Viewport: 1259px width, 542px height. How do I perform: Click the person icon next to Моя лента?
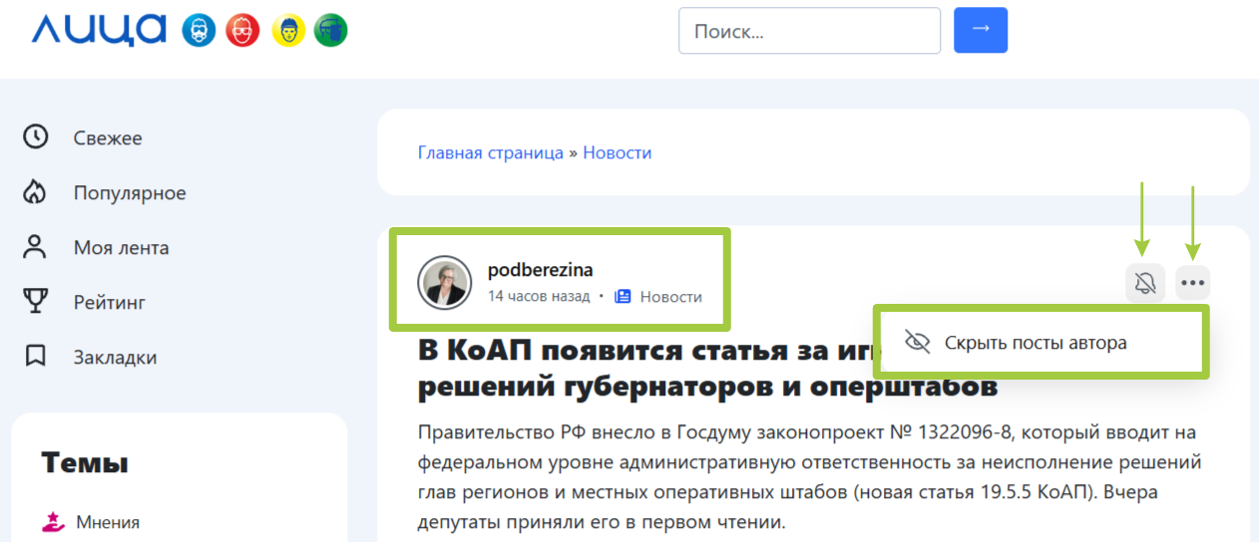[x=36, y=246]
